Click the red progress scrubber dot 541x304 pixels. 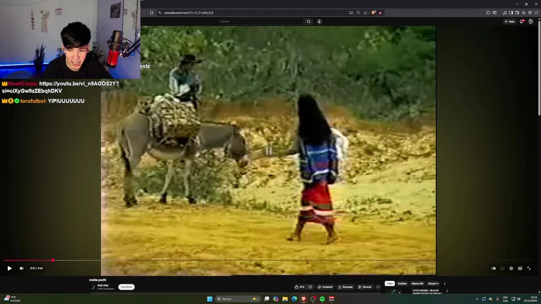[52, 261]
